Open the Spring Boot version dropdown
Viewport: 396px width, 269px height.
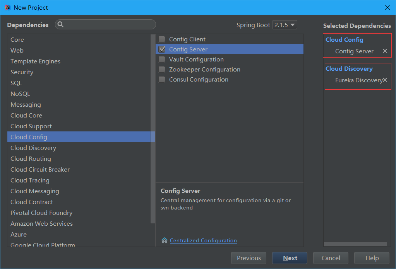285,25
